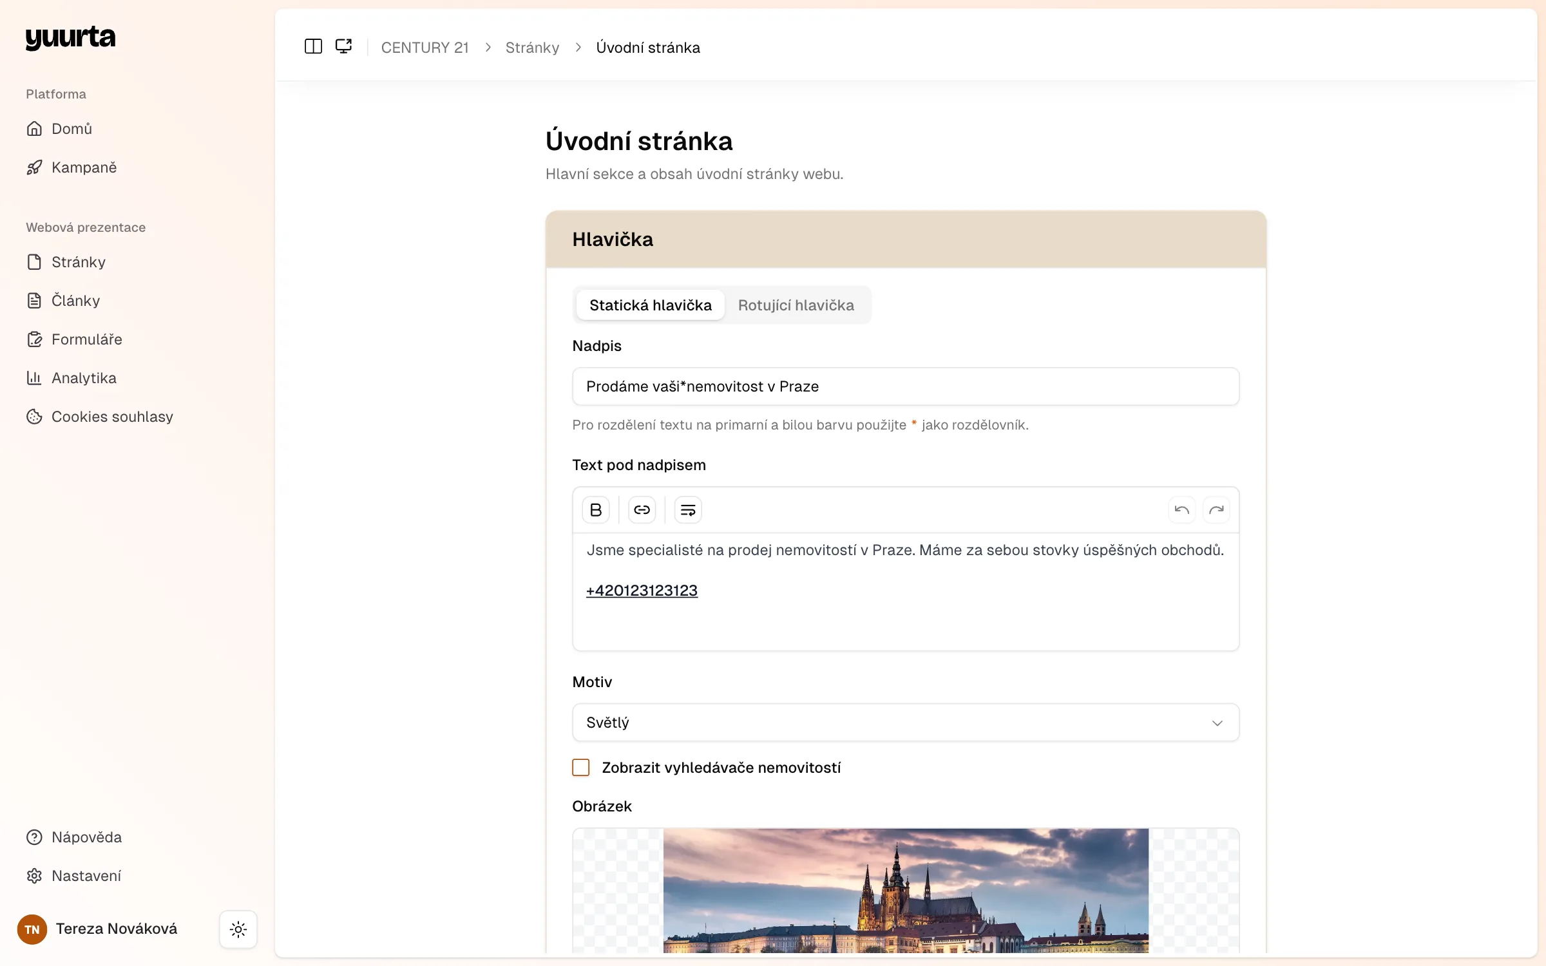The height and width of the screenshot is (966, 1546).
Task: Open Nastavení settings
Action: [73, 876]
